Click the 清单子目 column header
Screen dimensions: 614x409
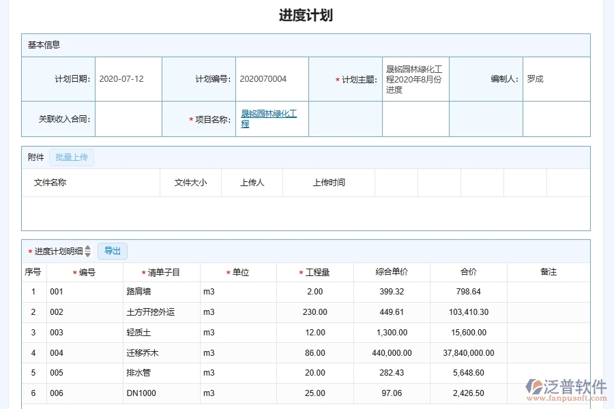[161, 271]
